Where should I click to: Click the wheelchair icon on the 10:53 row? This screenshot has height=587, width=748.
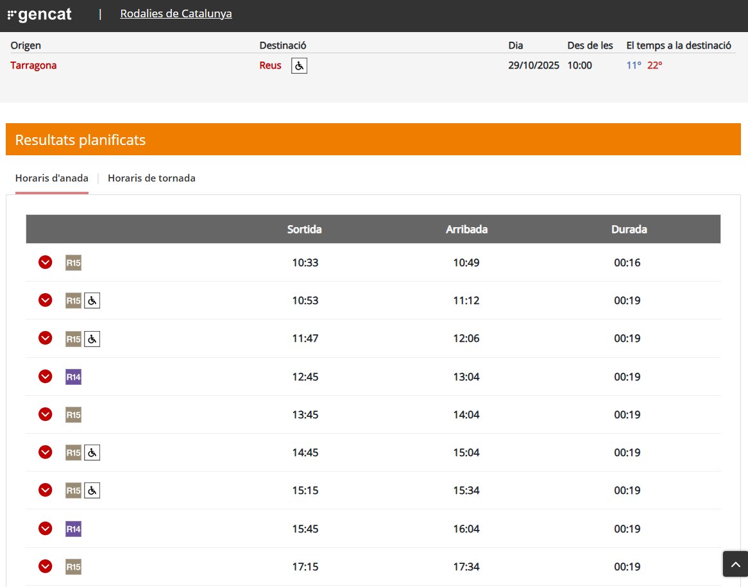[92, 301]
